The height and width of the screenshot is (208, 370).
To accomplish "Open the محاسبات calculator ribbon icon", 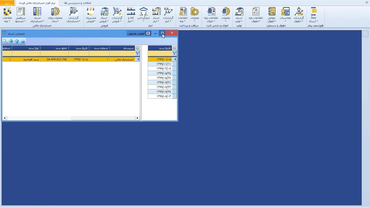I will pos(285,15).
